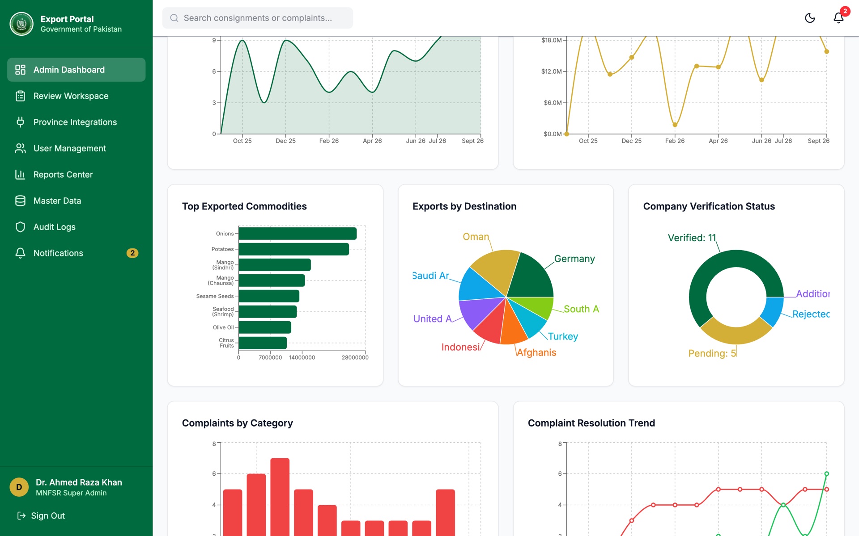
Task: Open notifications bell in top bar
Action: (838, 18)
